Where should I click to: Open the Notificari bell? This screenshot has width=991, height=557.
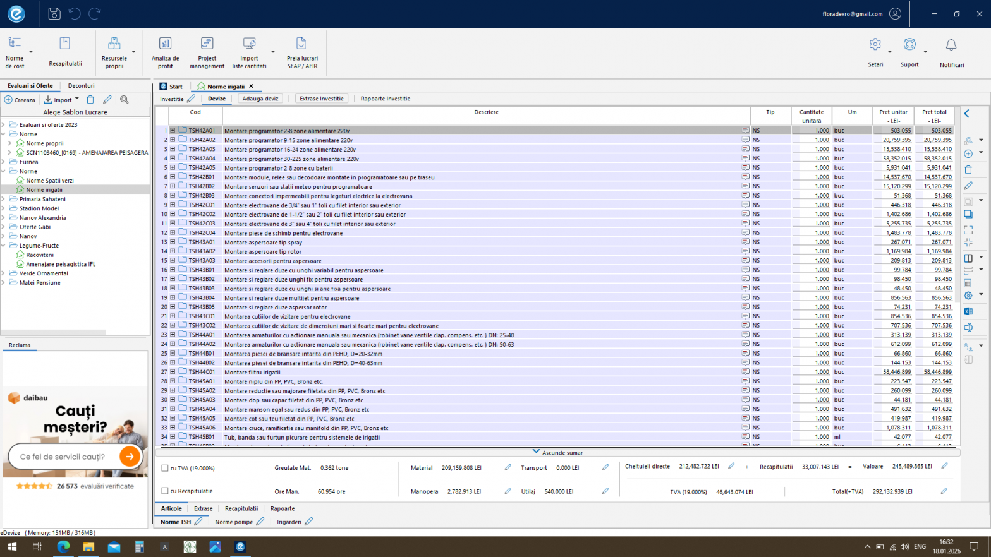(951, 45)
